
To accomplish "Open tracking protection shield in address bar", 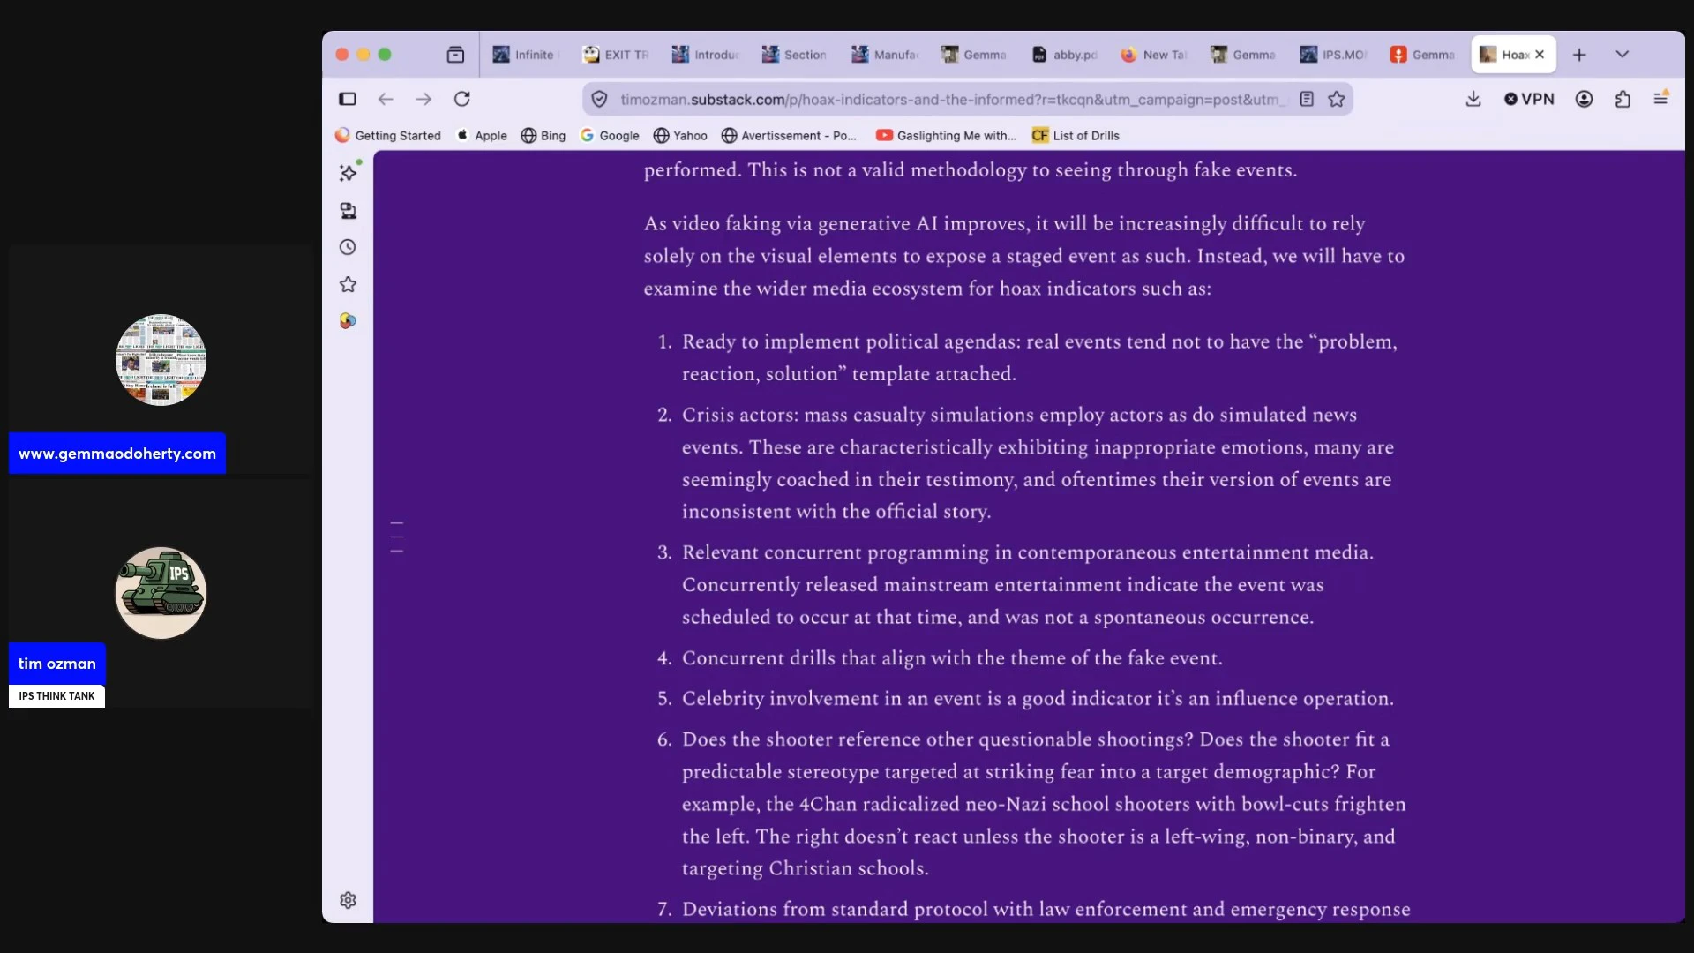I will tap(599, 100).
